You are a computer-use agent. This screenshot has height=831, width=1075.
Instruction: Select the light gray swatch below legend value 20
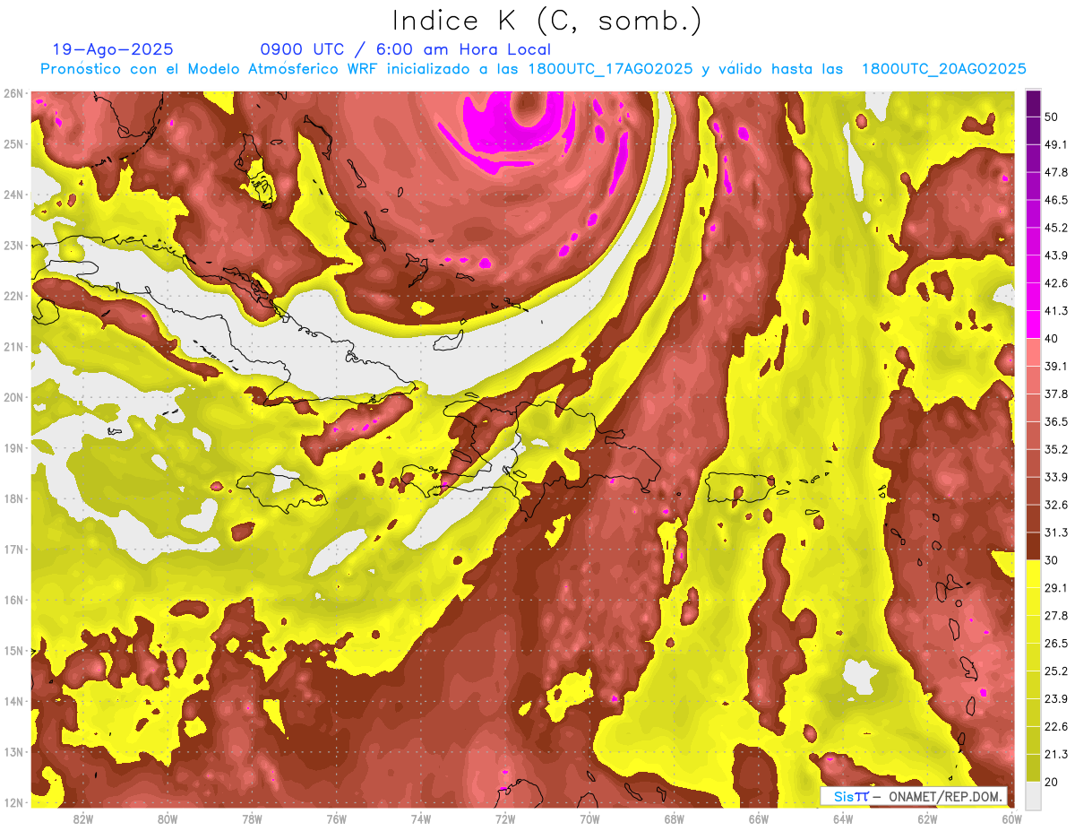[x=1033, y=795]
